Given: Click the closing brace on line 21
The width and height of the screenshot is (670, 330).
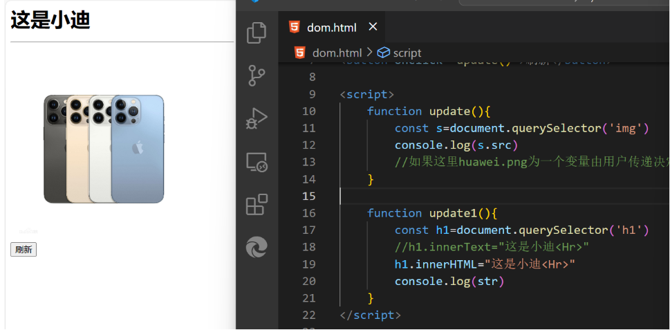Looking at the screenshot, I should pos(371,298).
